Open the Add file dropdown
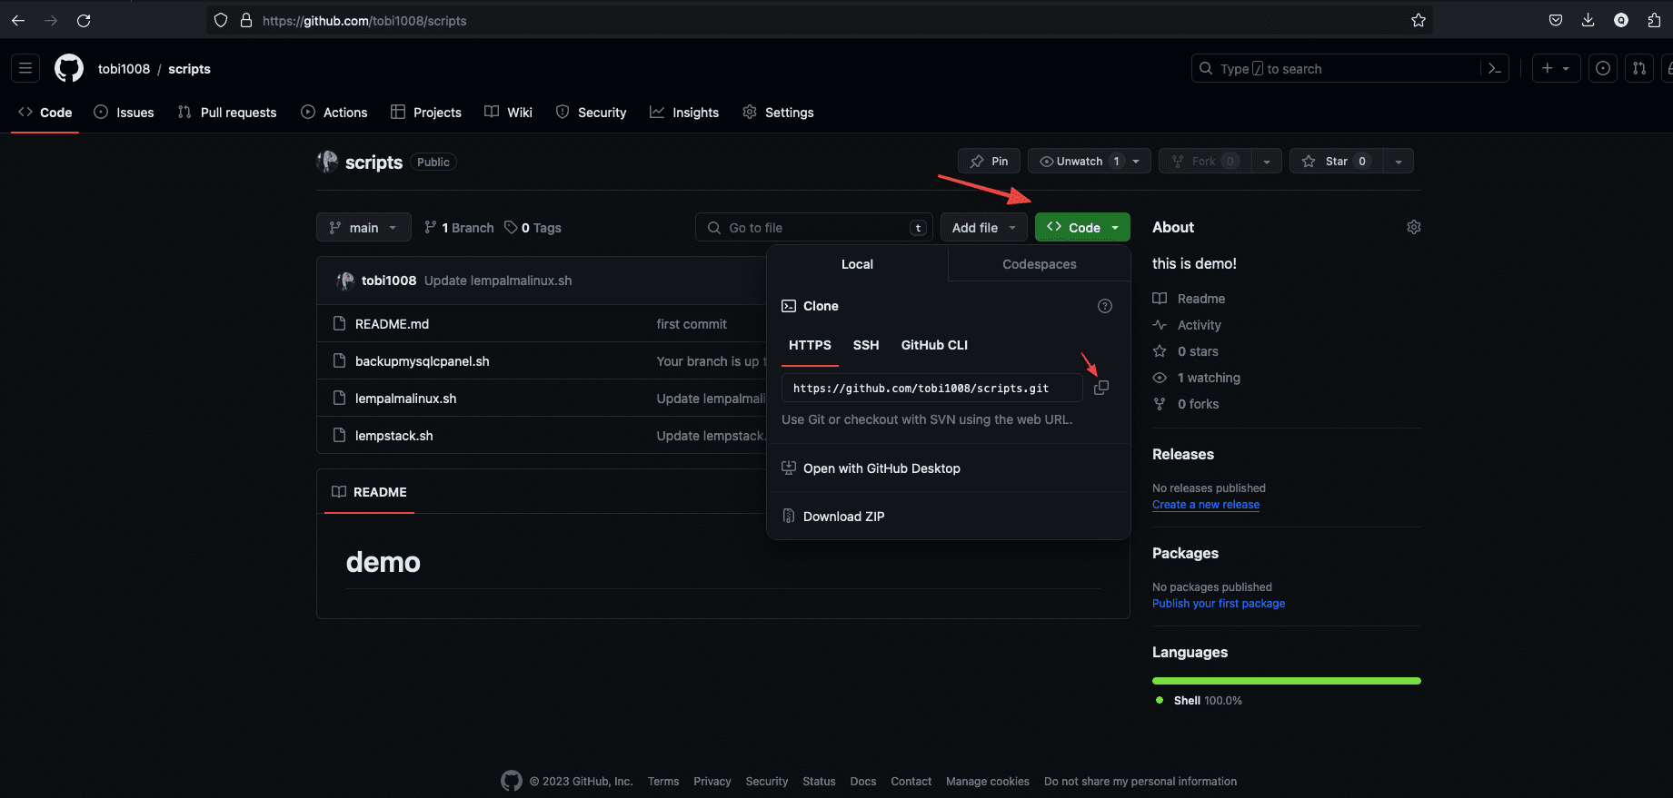Image resolution: width=1673 pixels, height=798 pixels. point(983,228)
